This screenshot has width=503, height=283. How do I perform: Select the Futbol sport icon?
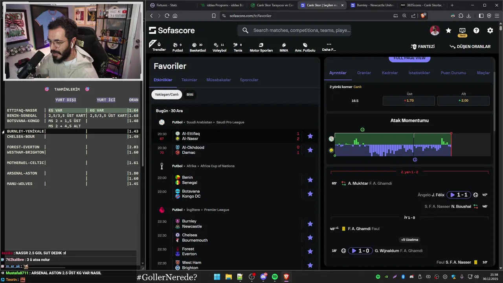tap(178, 47)
